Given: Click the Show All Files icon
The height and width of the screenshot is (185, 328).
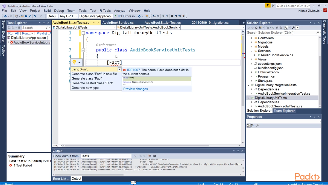Looking at the screenshot, I should tap(281, 28).
